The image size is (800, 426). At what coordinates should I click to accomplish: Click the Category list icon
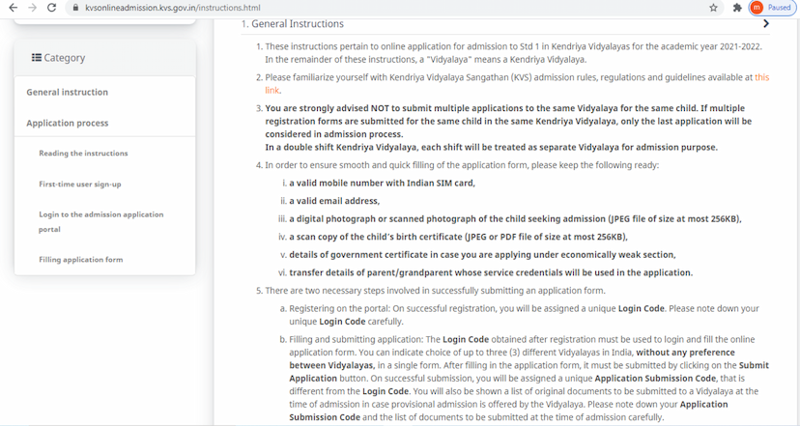(36, 58)
